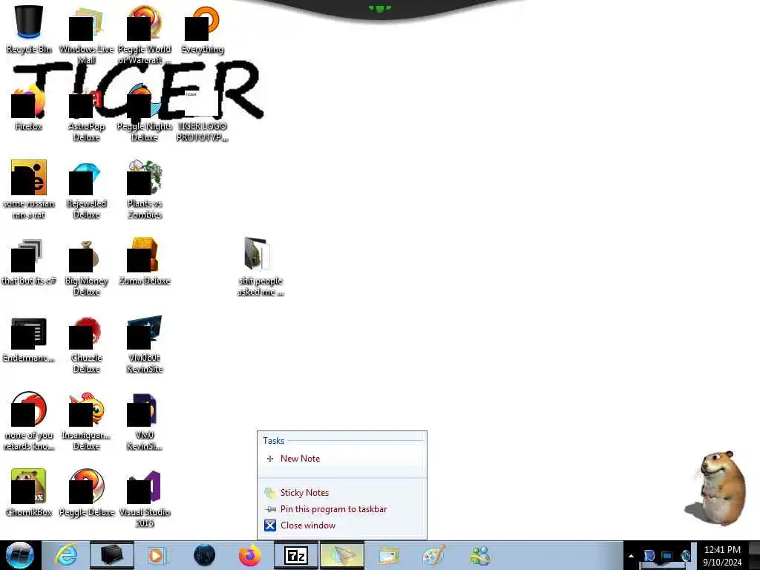Select Insaniquar... Deluxe desktop icon

click(x=86, y=422)
